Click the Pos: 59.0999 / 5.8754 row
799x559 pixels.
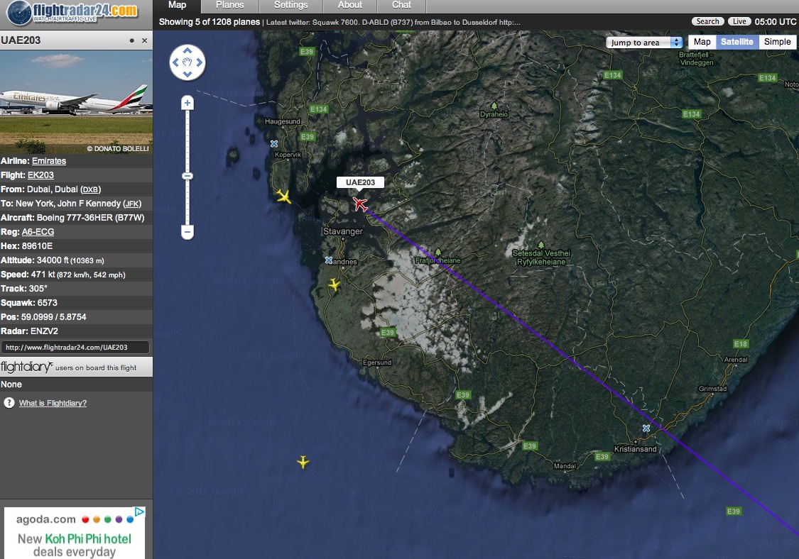point(77,316)
